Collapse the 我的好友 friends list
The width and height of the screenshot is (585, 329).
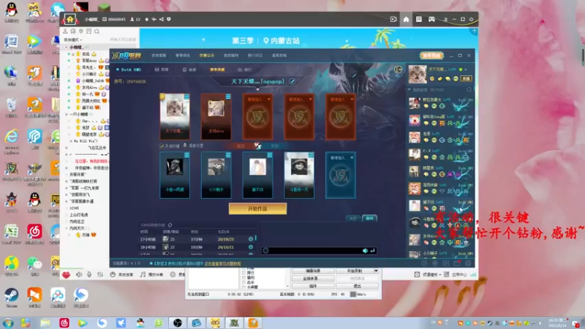(x=409, y=90)
